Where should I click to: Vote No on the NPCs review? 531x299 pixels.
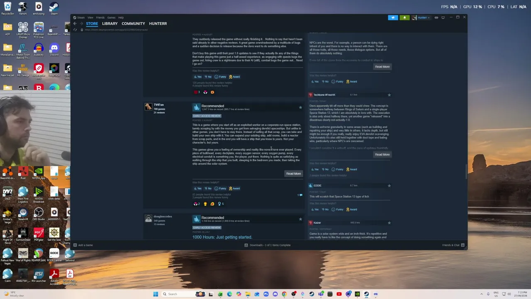pos(325,82)
